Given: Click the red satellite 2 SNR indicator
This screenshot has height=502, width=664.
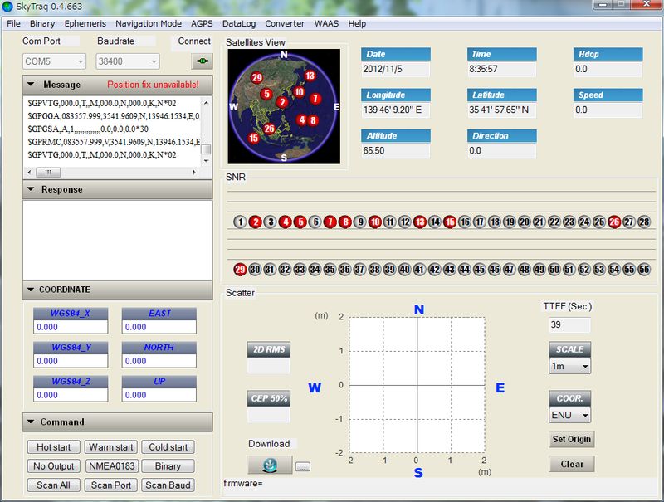Looking at the screenshot, I should pos(256,222).
